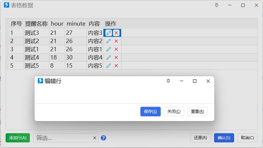The image size is (263, 148).
Task: Edit the 测试1 row
Action: tap(109, 49)
